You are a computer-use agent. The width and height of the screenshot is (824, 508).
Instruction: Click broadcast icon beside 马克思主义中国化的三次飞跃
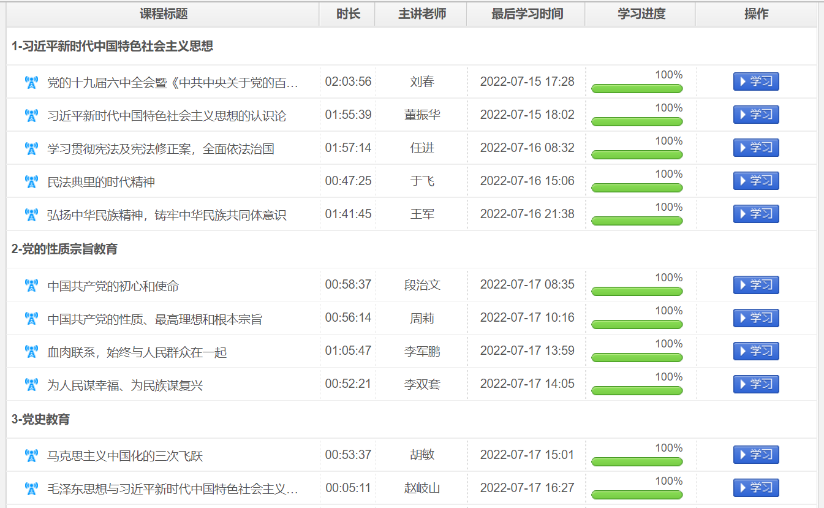pyautogui.click(x=31, y=456)
